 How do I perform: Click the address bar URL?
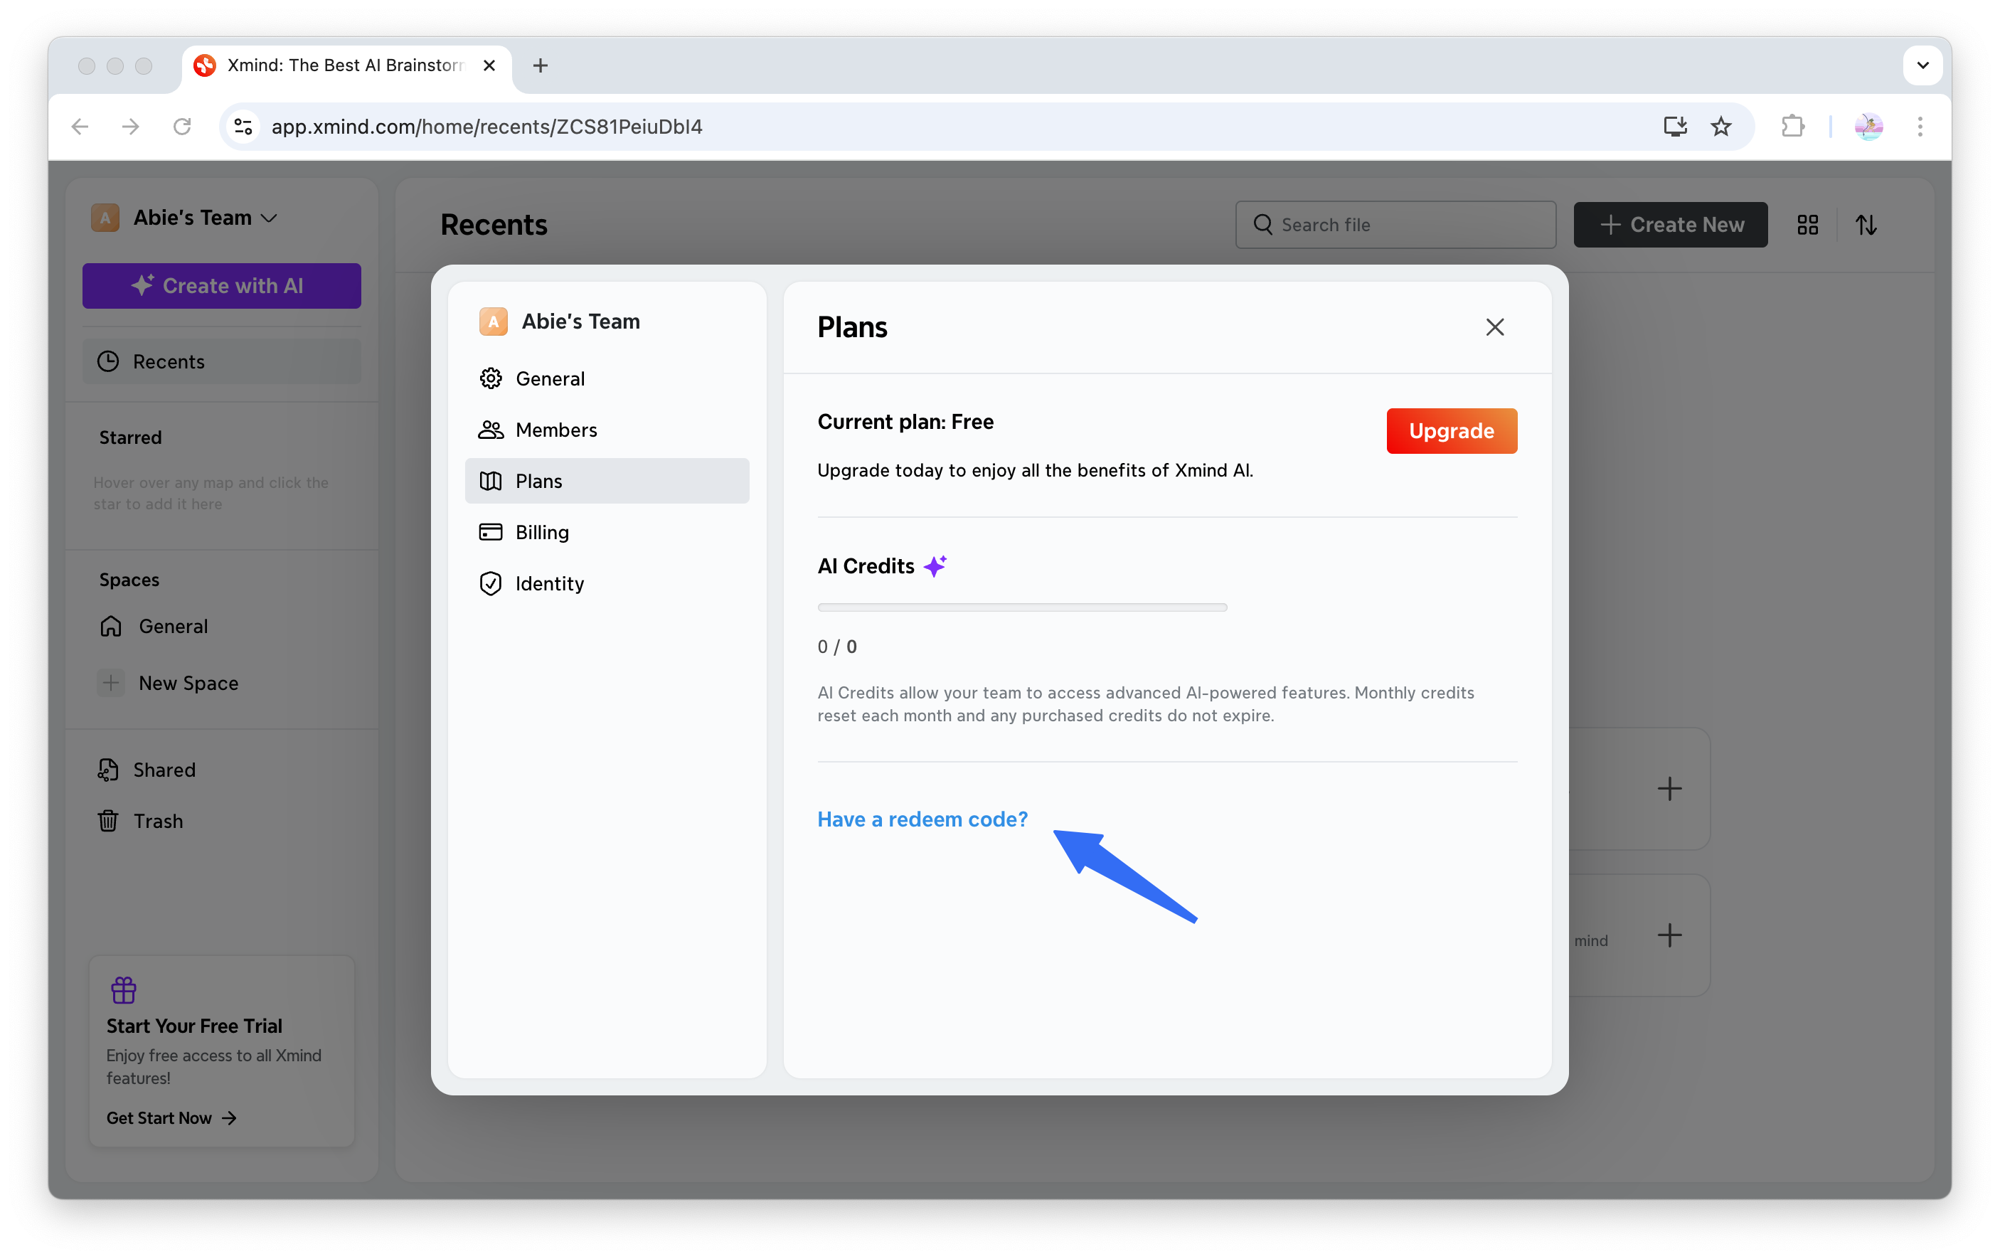point(486,126)
